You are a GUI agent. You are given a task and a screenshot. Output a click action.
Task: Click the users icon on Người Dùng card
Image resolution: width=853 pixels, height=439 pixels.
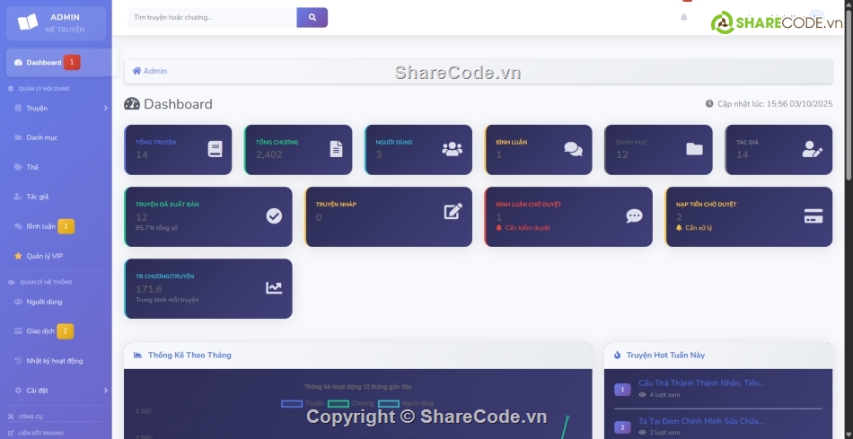[x=453, y=149]
